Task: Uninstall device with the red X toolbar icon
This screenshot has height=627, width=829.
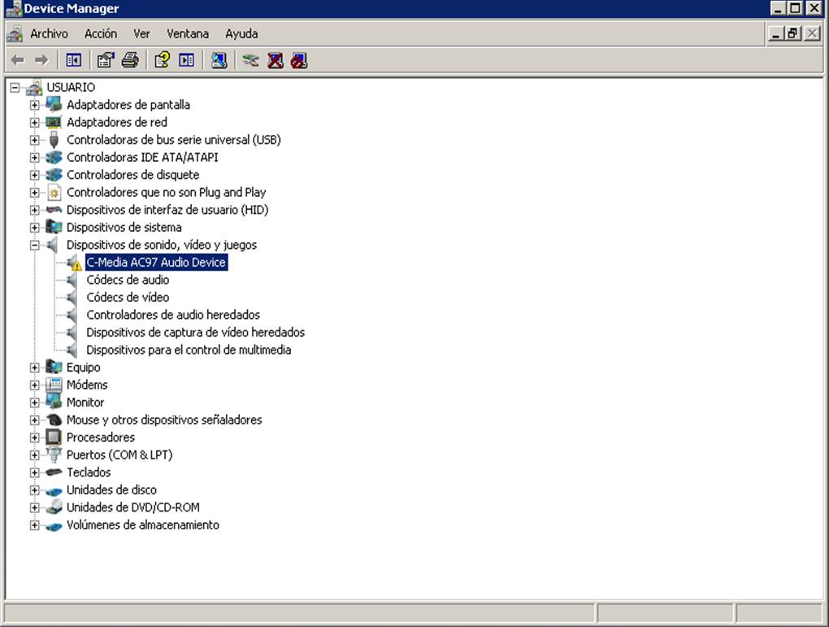Action: click(275, 60)
